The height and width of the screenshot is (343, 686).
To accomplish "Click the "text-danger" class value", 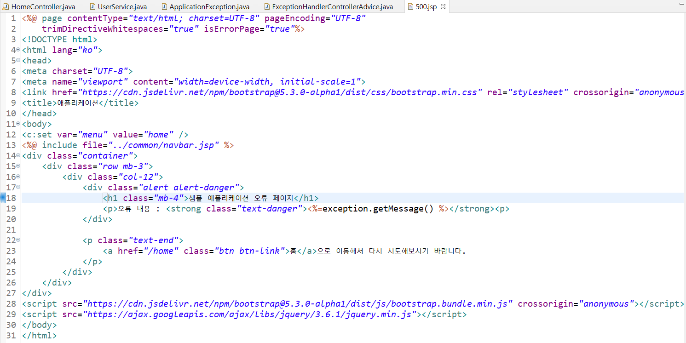I will (x=270, y=209).
